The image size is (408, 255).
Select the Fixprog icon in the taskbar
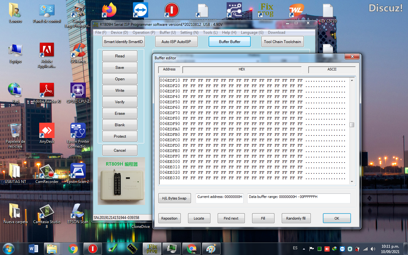tap(152, 248)
